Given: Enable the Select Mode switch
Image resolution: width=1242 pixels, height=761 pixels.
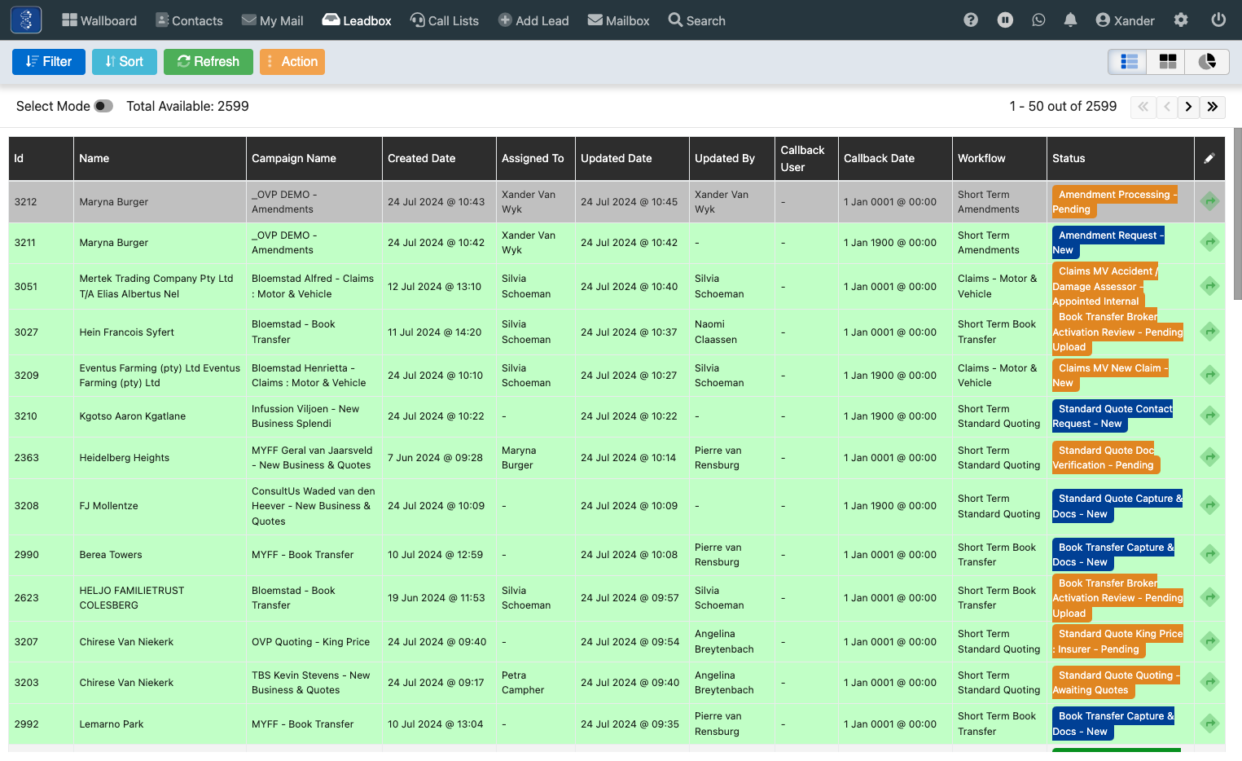Looking at the screenshot, I should point(103,106).
